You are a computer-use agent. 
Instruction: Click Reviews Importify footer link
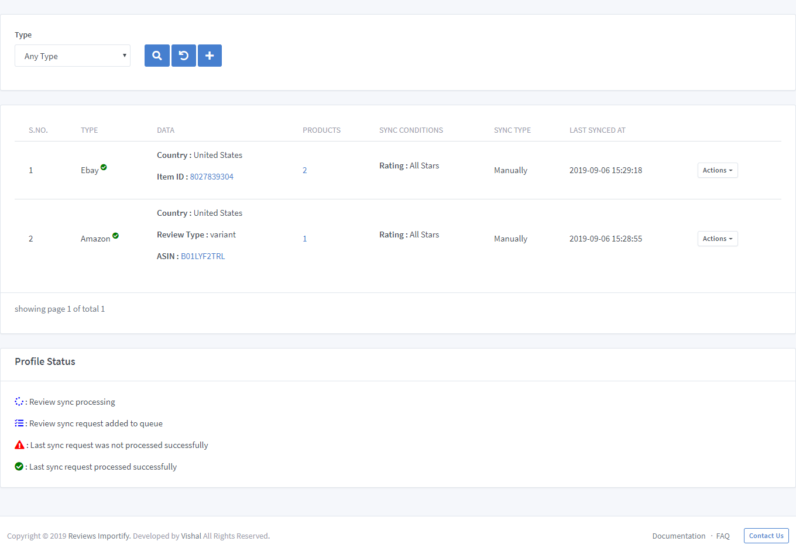99,536
